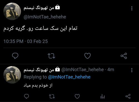This screenshot has width=139, height=102.
Task: Share the reply tweet
Action: (128, 96)
